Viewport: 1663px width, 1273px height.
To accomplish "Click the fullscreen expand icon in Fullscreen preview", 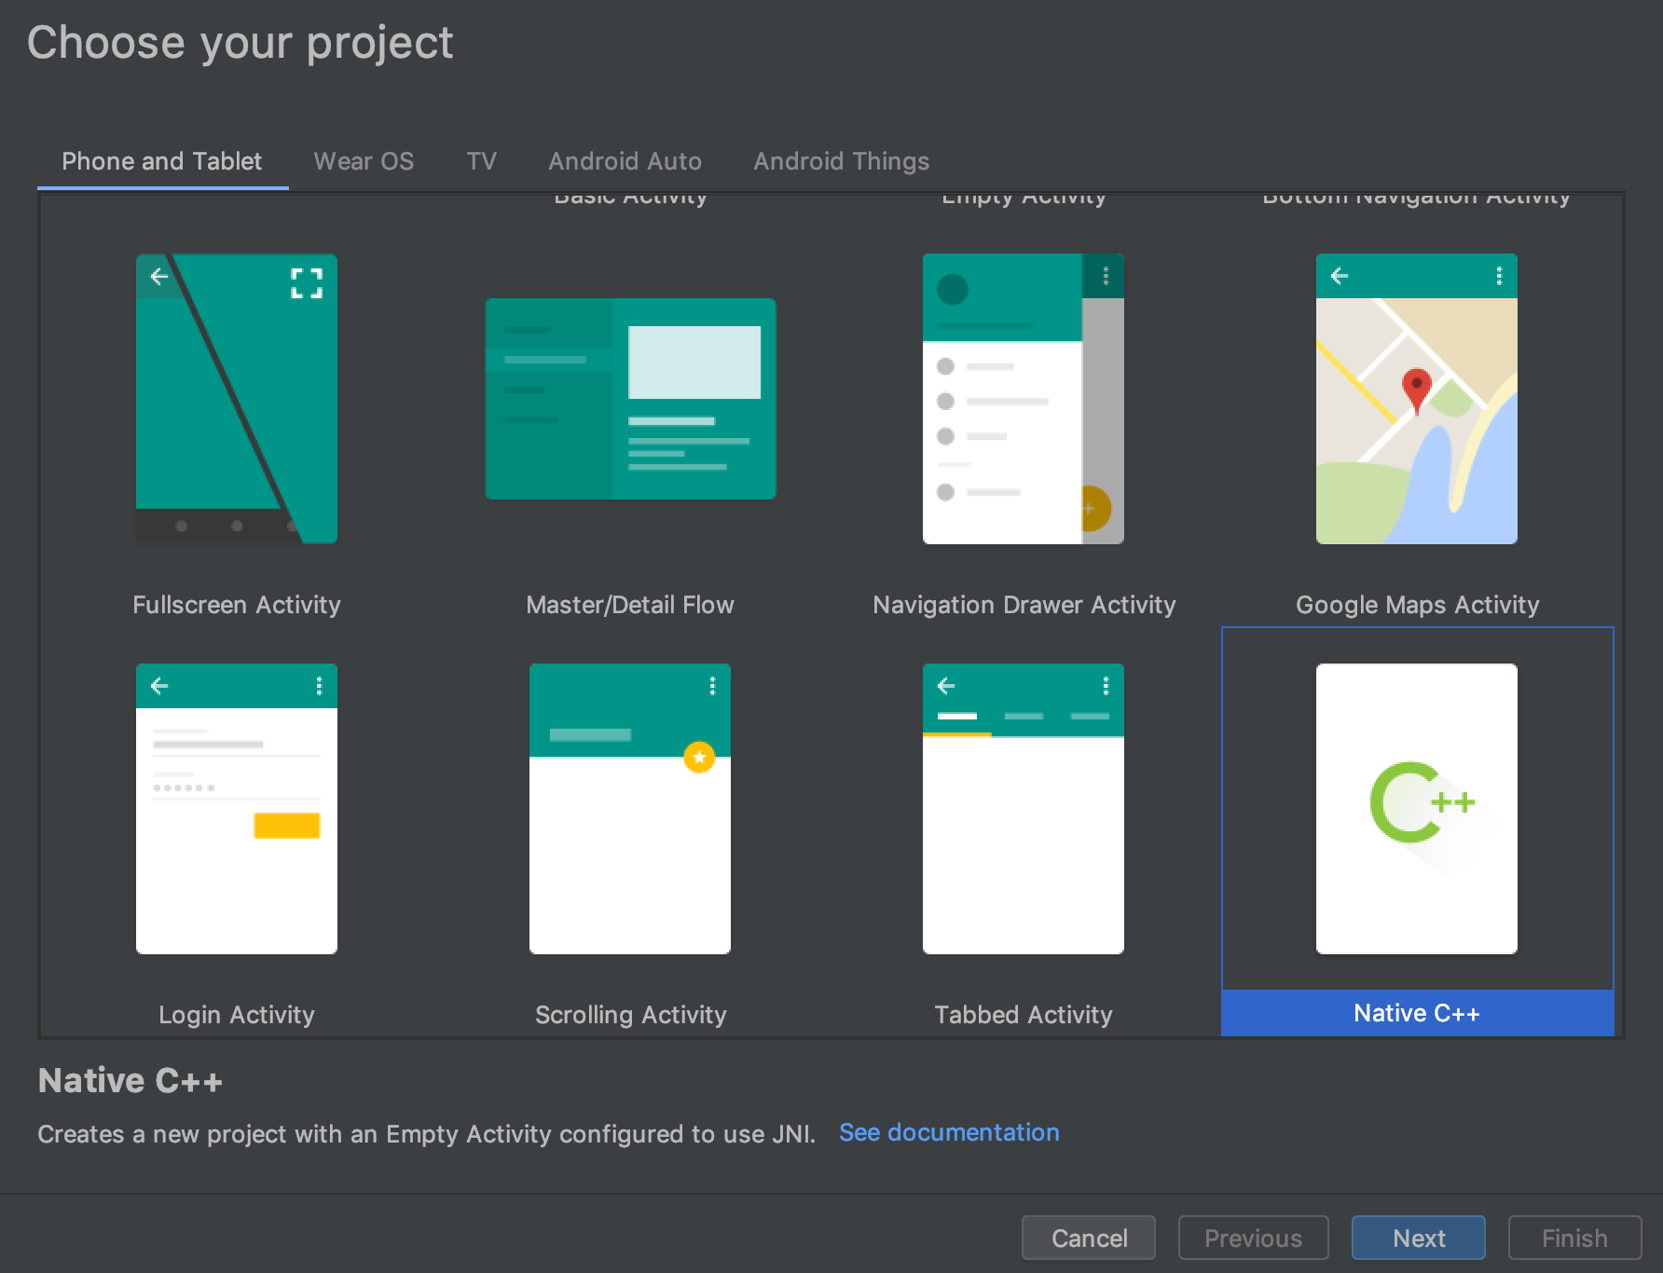I will [307, 283].
